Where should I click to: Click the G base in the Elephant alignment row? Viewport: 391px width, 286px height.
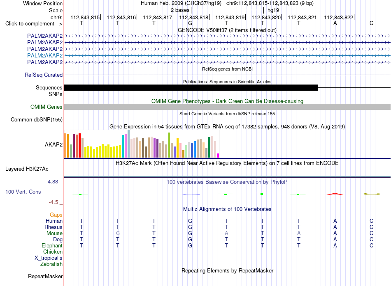click(x=190, y=245)
